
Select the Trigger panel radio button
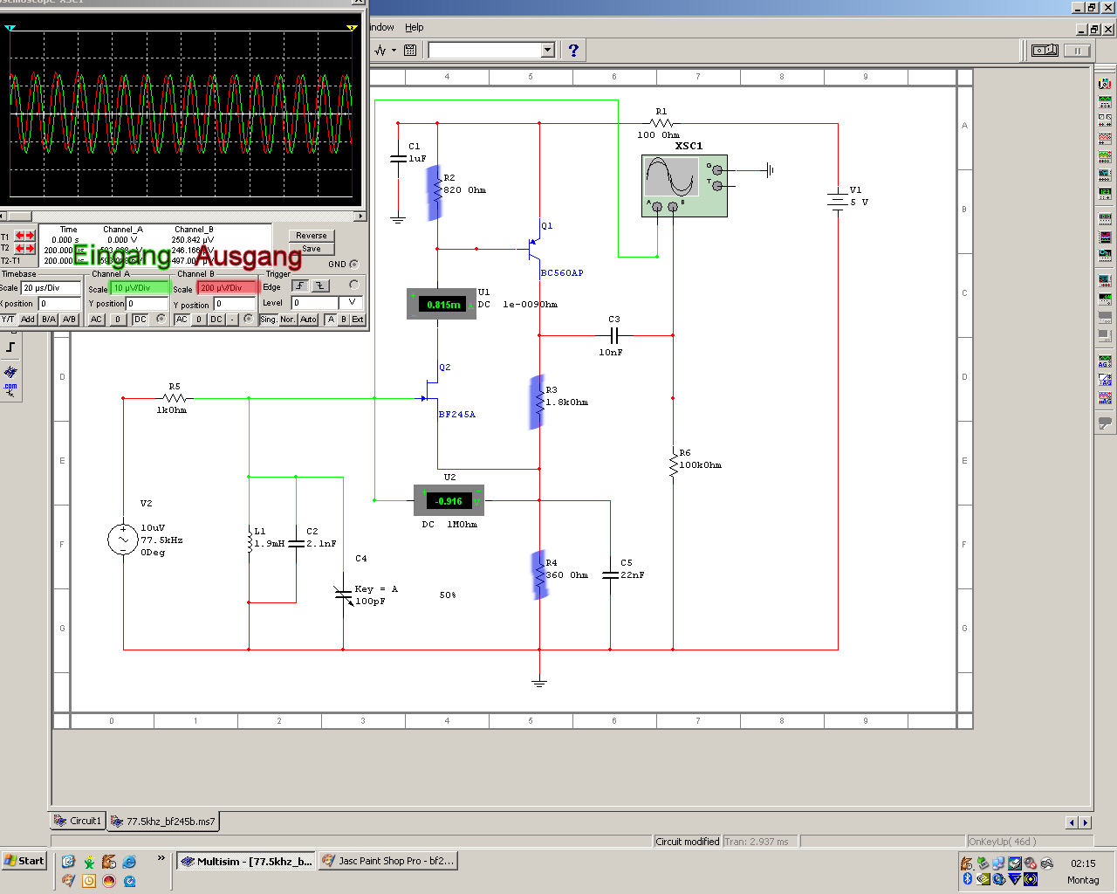click(x=353, y=285)
